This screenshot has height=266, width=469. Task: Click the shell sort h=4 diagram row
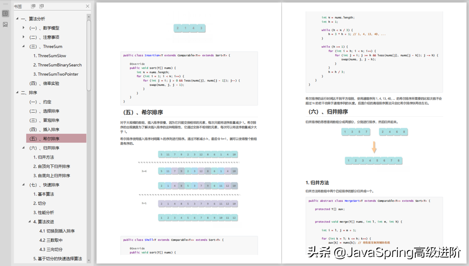198,171
